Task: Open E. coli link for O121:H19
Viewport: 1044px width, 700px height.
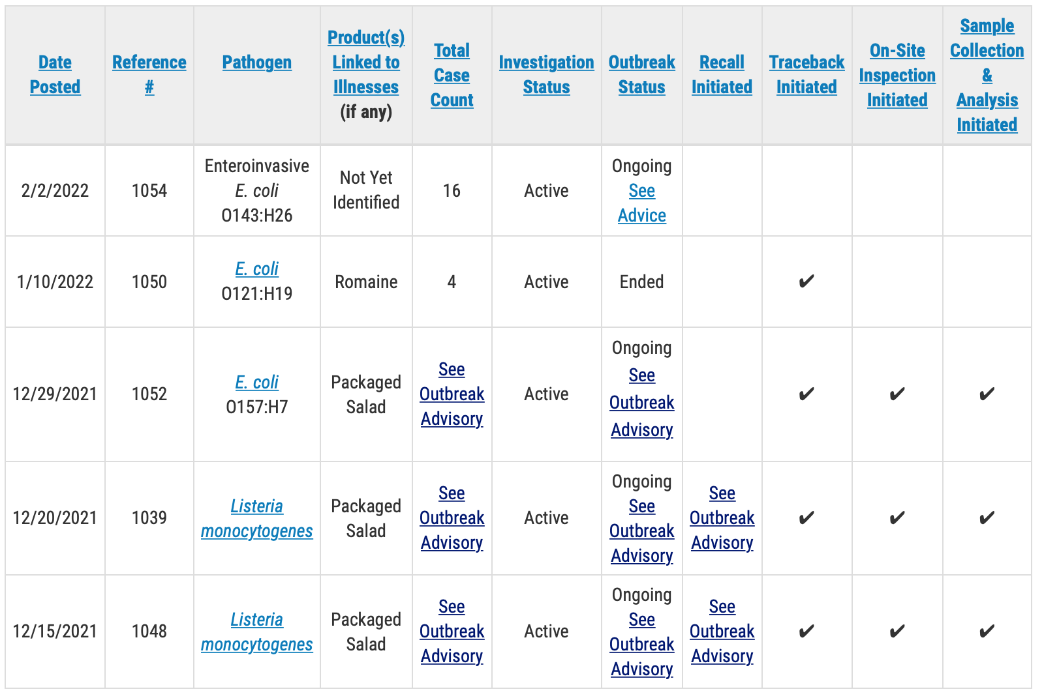Action: click(x=256, y=269)
